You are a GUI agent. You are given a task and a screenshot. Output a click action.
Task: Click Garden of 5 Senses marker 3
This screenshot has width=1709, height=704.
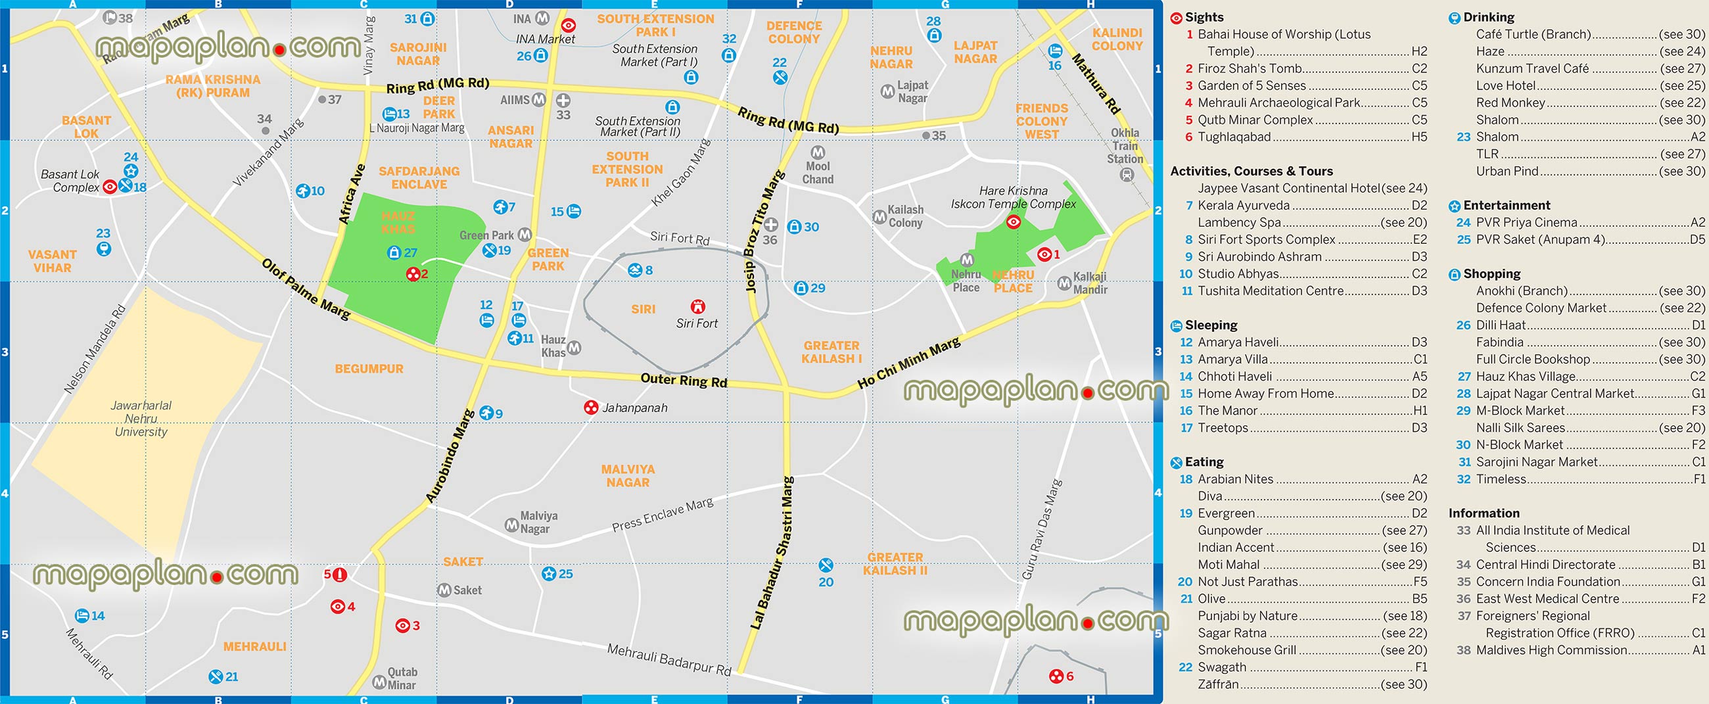(403, 625)
